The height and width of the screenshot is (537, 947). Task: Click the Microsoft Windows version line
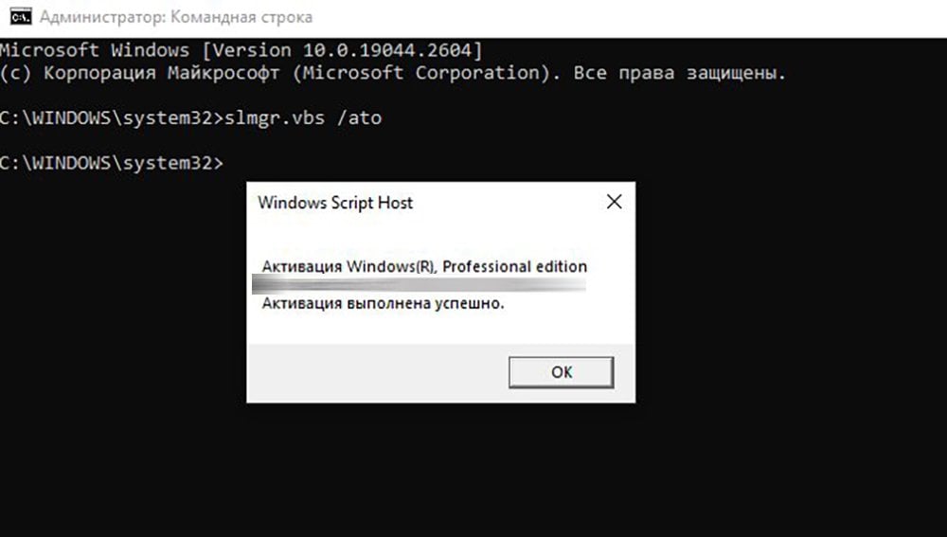[241, 50]
